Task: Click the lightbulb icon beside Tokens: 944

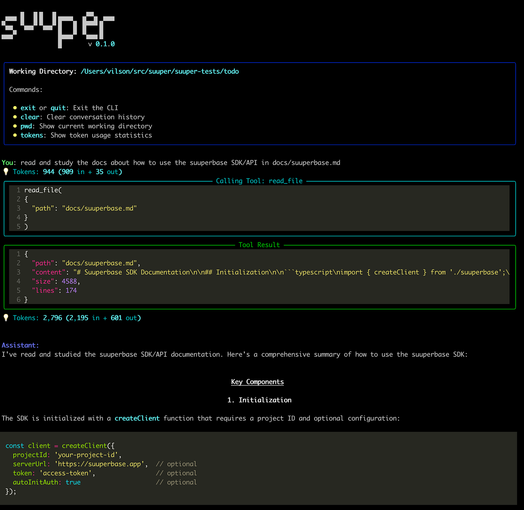Action: 6,172
